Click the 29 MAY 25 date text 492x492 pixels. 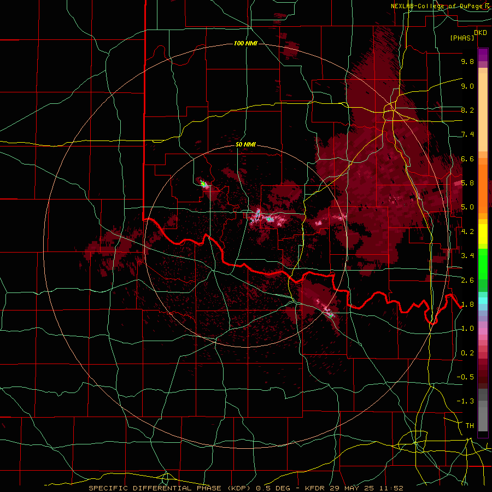(x=352, y=488)
